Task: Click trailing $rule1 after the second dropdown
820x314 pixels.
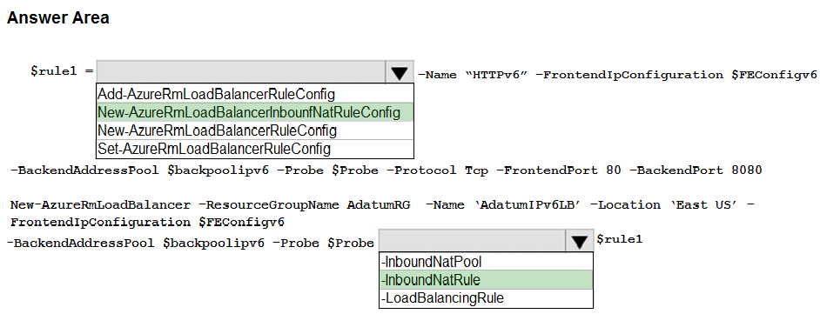Action: pyautogui.click(x=619, y=239)
